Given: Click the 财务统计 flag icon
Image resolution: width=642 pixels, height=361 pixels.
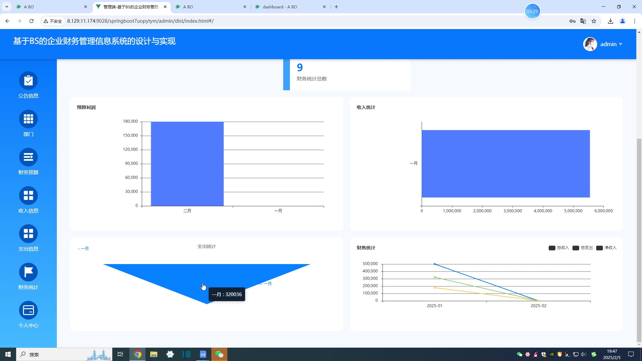Looking at the screenshot, I should point(28,272).
